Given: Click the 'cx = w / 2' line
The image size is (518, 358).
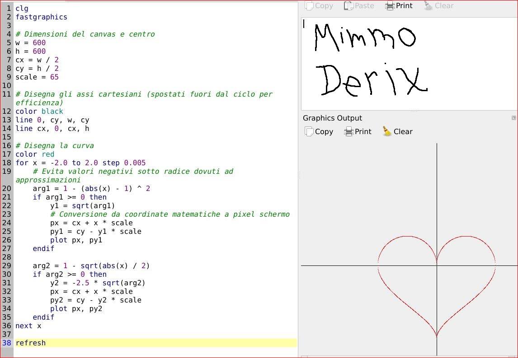Looking at the screenshot, I should tap(37, 60).
